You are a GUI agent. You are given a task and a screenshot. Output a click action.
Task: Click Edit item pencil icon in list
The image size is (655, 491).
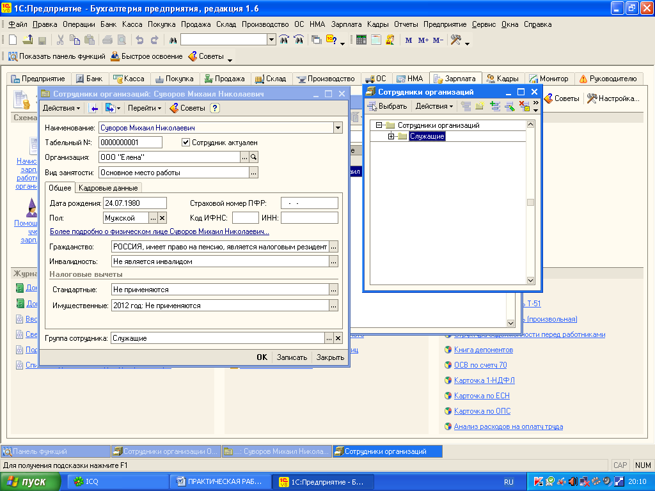click(510, 106)
